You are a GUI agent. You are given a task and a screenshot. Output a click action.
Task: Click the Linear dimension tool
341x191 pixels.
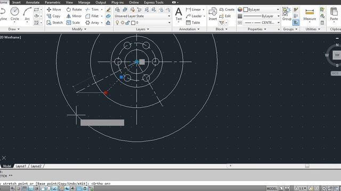[193, 10]
